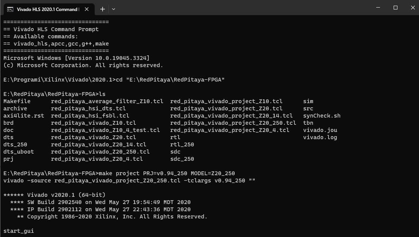Click the Microsoft Corporation rights reserved line
The height and width of the screenshot is (237, 419).
[x=83, y=65]
